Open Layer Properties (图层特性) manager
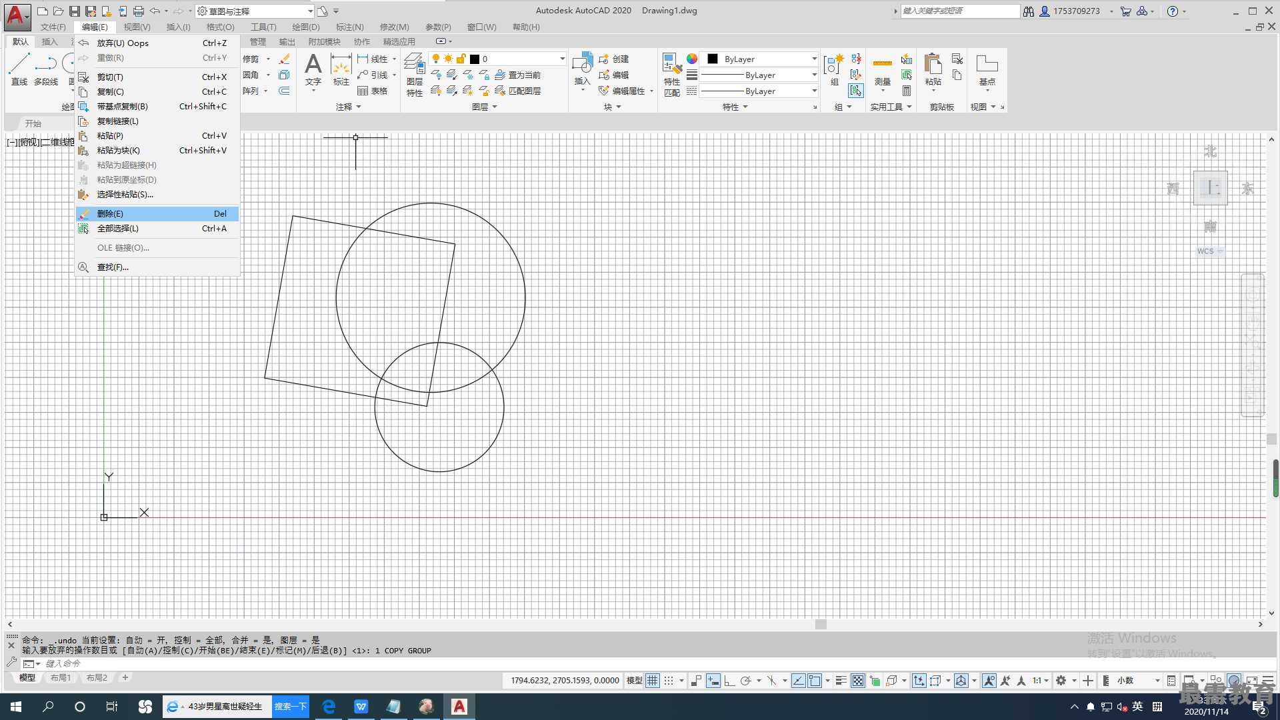Screen dimensions: 1280x720 [x=415, y=75]
